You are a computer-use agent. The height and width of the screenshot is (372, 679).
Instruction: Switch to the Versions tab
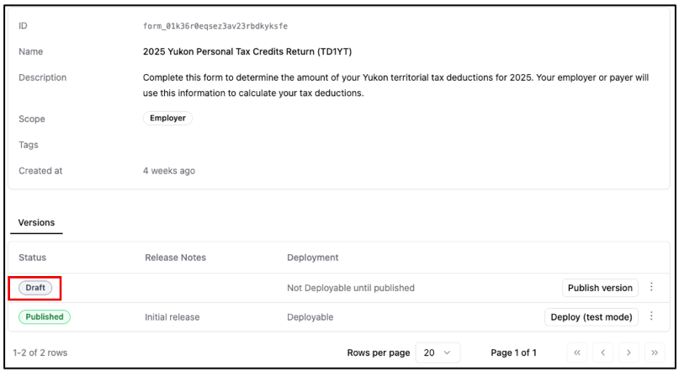point(36,223)
